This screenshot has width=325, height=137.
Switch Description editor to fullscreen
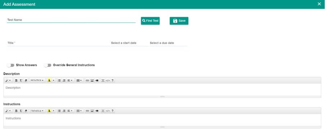click(103, 80)
